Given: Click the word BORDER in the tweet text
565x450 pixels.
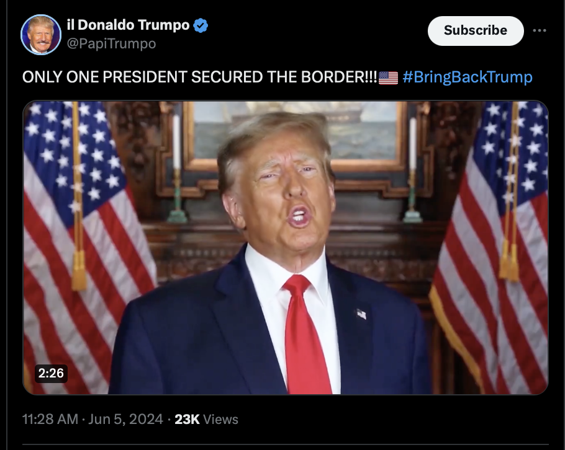Looking at the screenshot, I should coord(333,77).
